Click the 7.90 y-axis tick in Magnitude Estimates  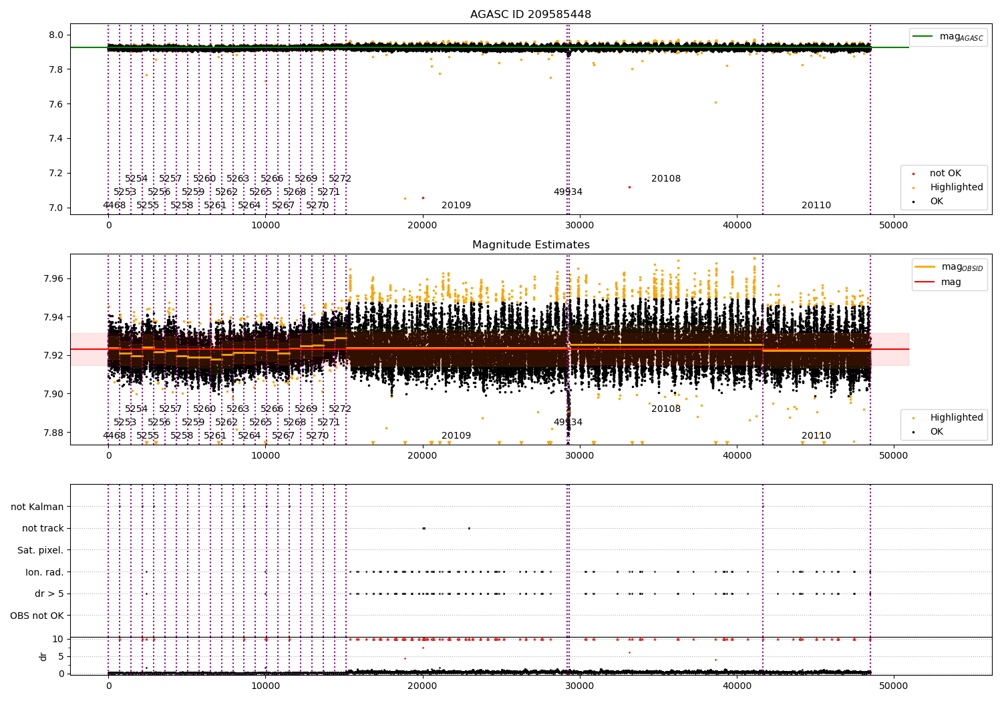pyautogui.click(x=53, y=394)
